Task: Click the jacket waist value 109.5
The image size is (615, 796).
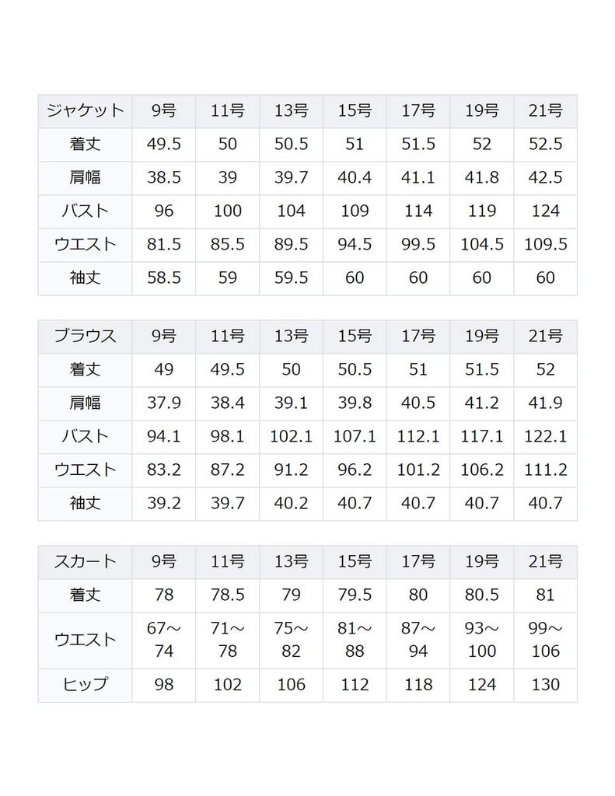Action: coord(545,244)
